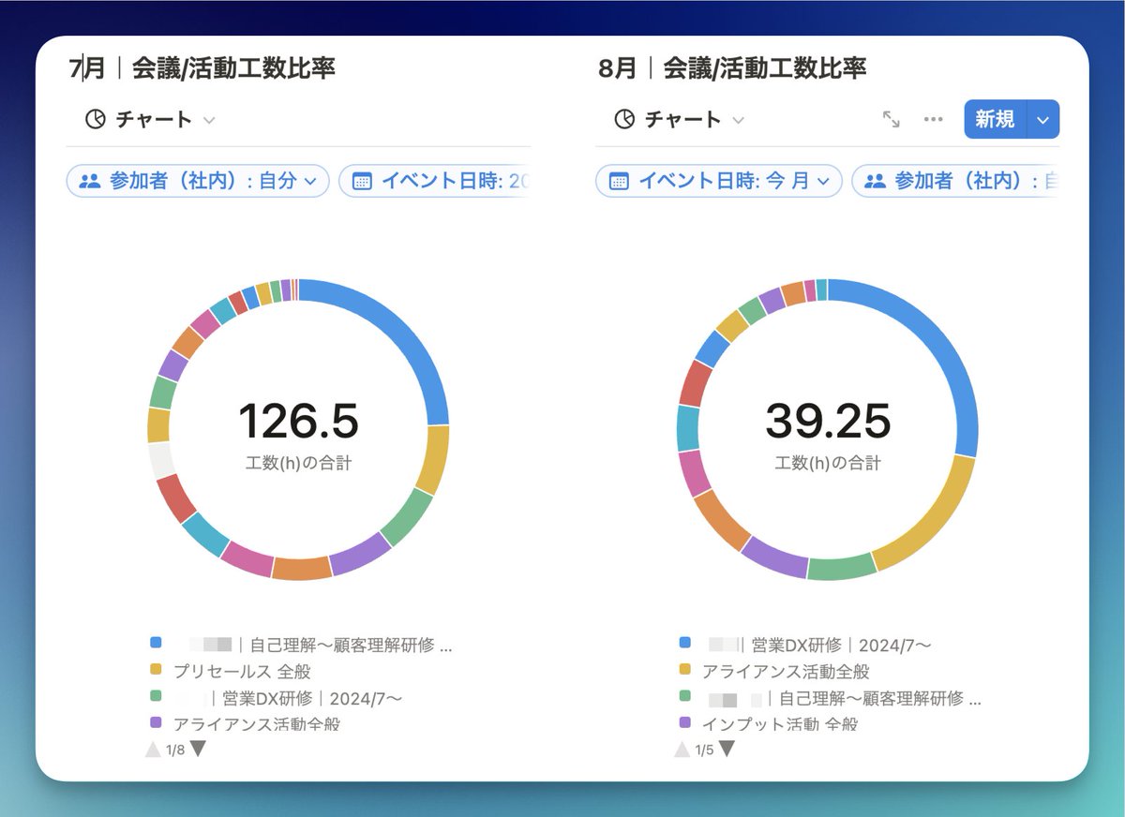The width and height of the screenshot is (1125, 817).
Task: Select August legend entry 営業DX研修｜2024/7〜
Action: [818, 645]
